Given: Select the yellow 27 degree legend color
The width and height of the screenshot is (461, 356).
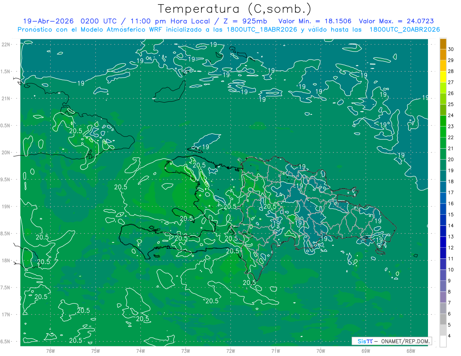Looking at the screenshot, I should click(x=443, y=77).
